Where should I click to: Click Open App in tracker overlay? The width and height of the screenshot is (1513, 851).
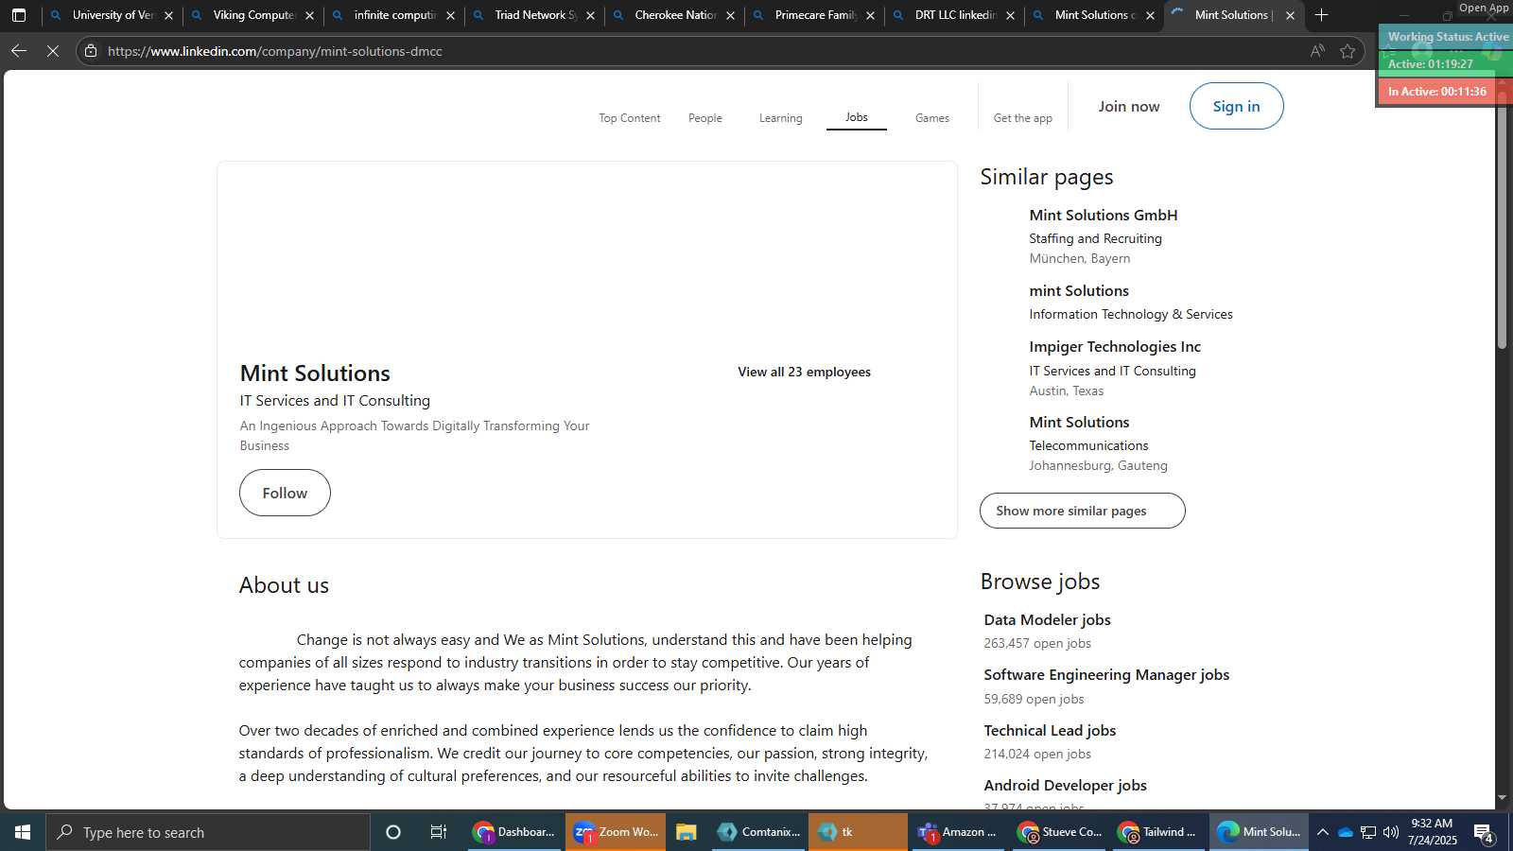[1484, 8]
